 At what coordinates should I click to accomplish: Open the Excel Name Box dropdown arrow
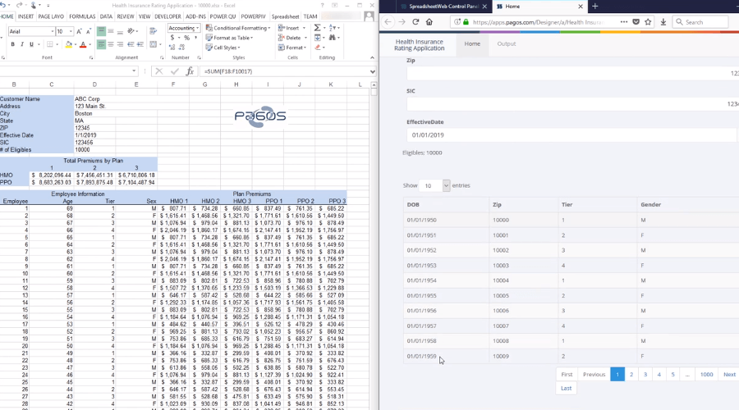pyautogui.click(x=134, y=71)
